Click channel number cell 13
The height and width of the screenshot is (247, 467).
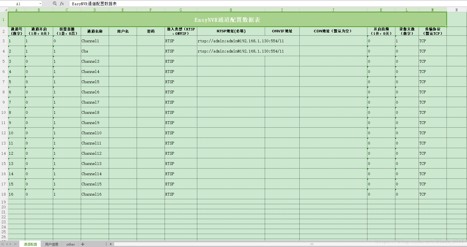pyautogui.click(x=17, y=164)
